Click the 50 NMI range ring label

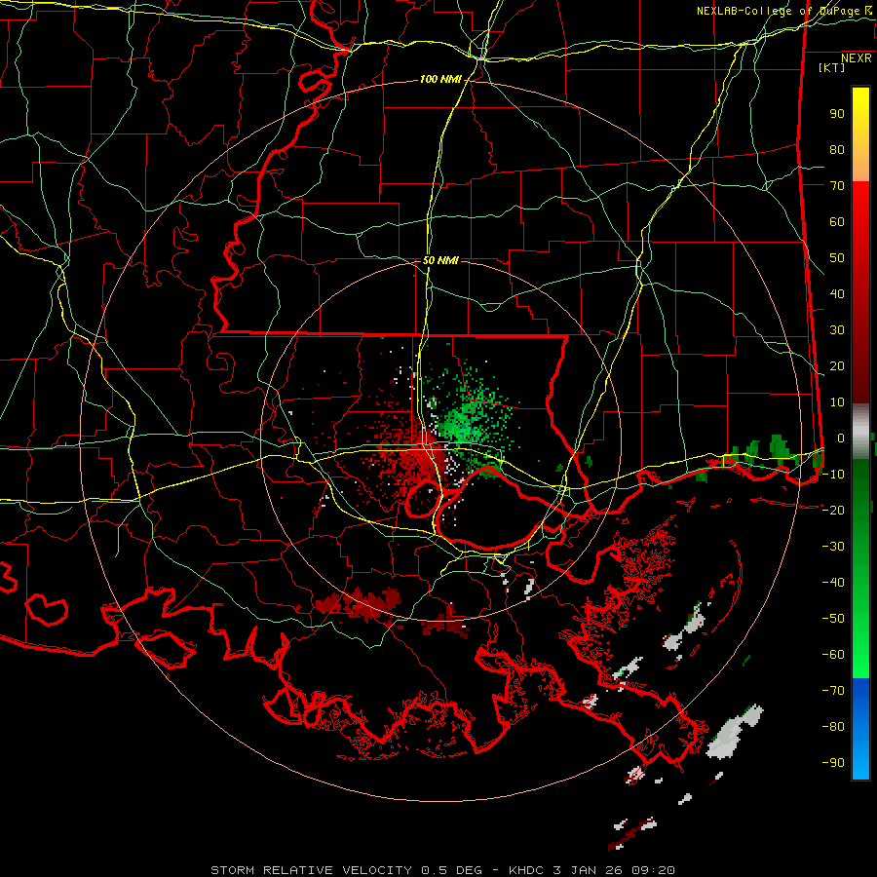(440, 260)
